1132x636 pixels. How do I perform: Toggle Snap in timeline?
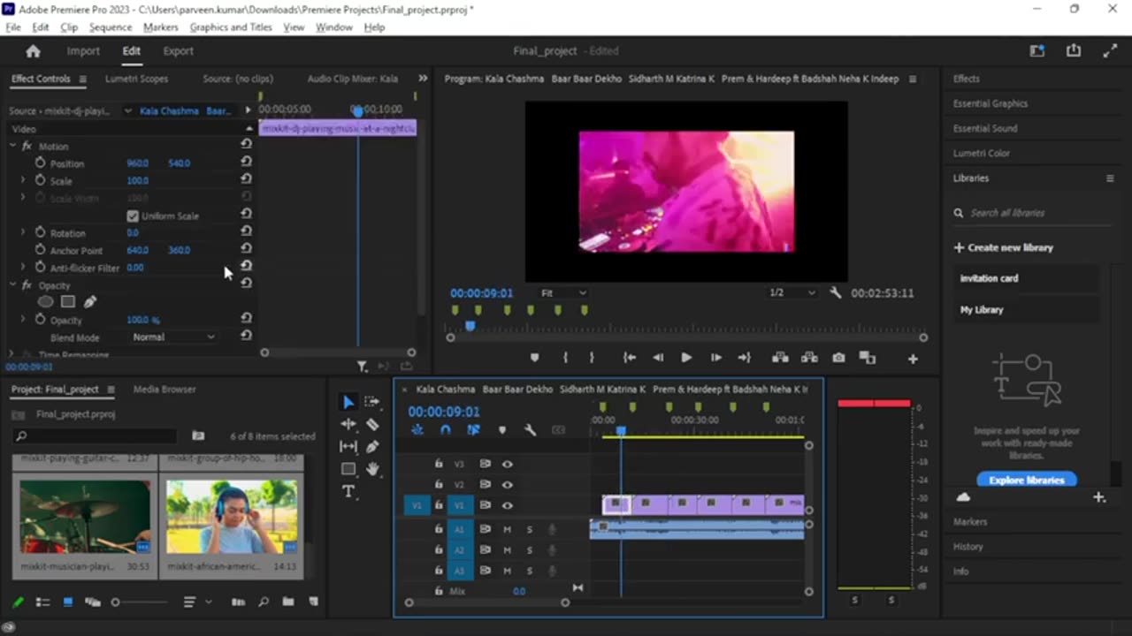tap(446, 430)
